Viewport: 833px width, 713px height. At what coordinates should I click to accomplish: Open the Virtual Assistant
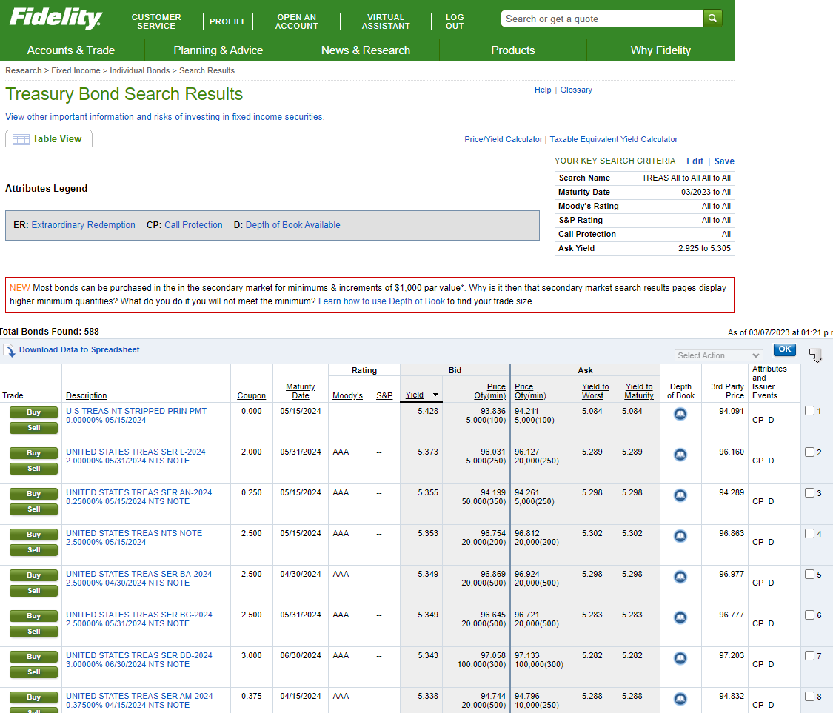[x=386, y=21]
